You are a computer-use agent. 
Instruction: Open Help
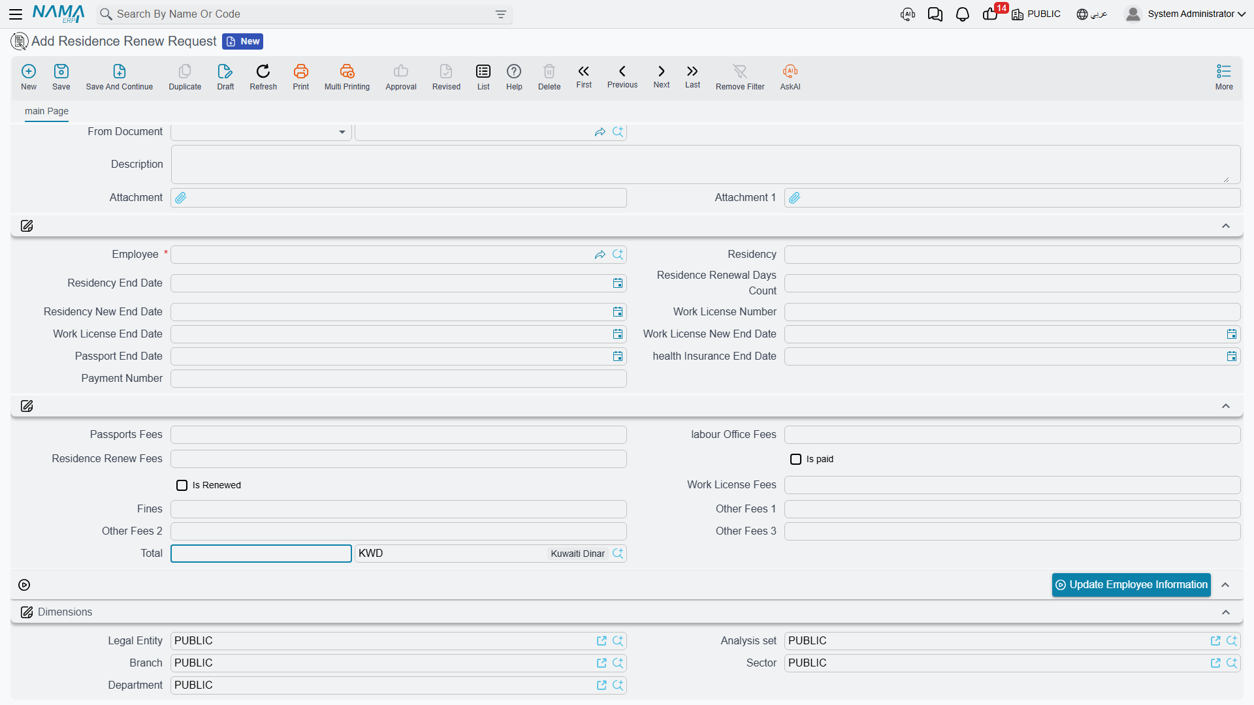[514, 76]
